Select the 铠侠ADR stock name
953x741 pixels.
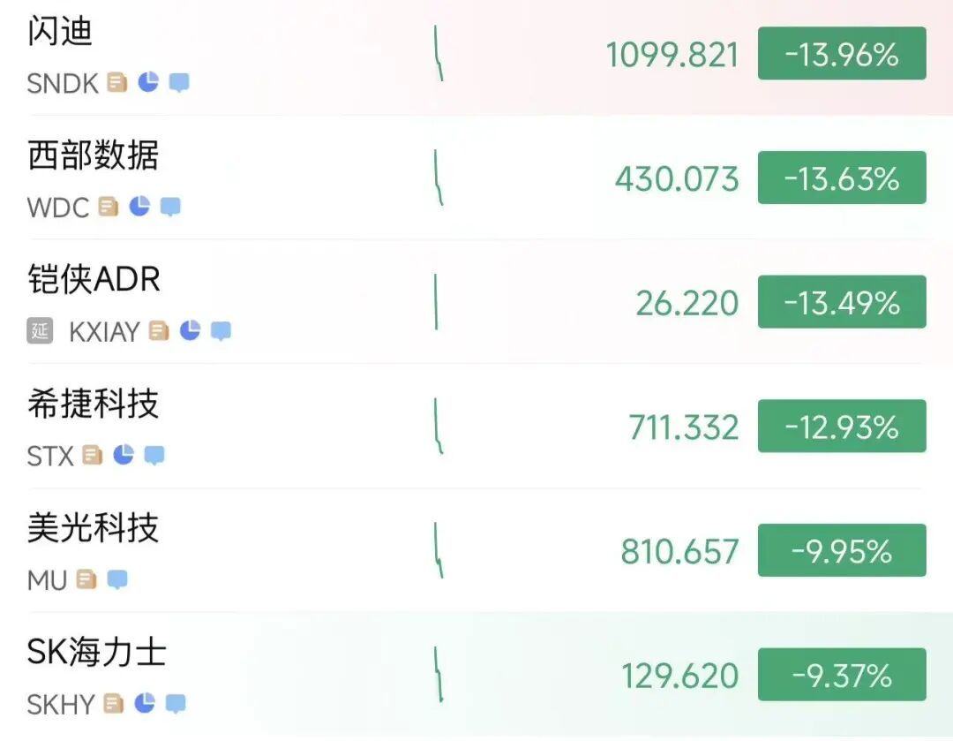click(94, 279)
